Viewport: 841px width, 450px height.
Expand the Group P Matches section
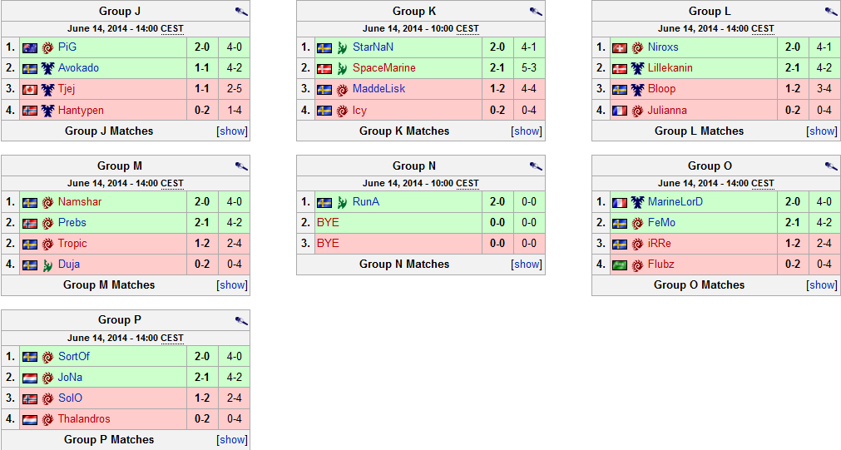232,440
